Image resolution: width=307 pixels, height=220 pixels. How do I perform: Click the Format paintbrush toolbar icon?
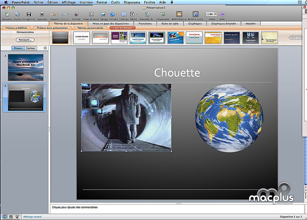[x=76, y=14]
